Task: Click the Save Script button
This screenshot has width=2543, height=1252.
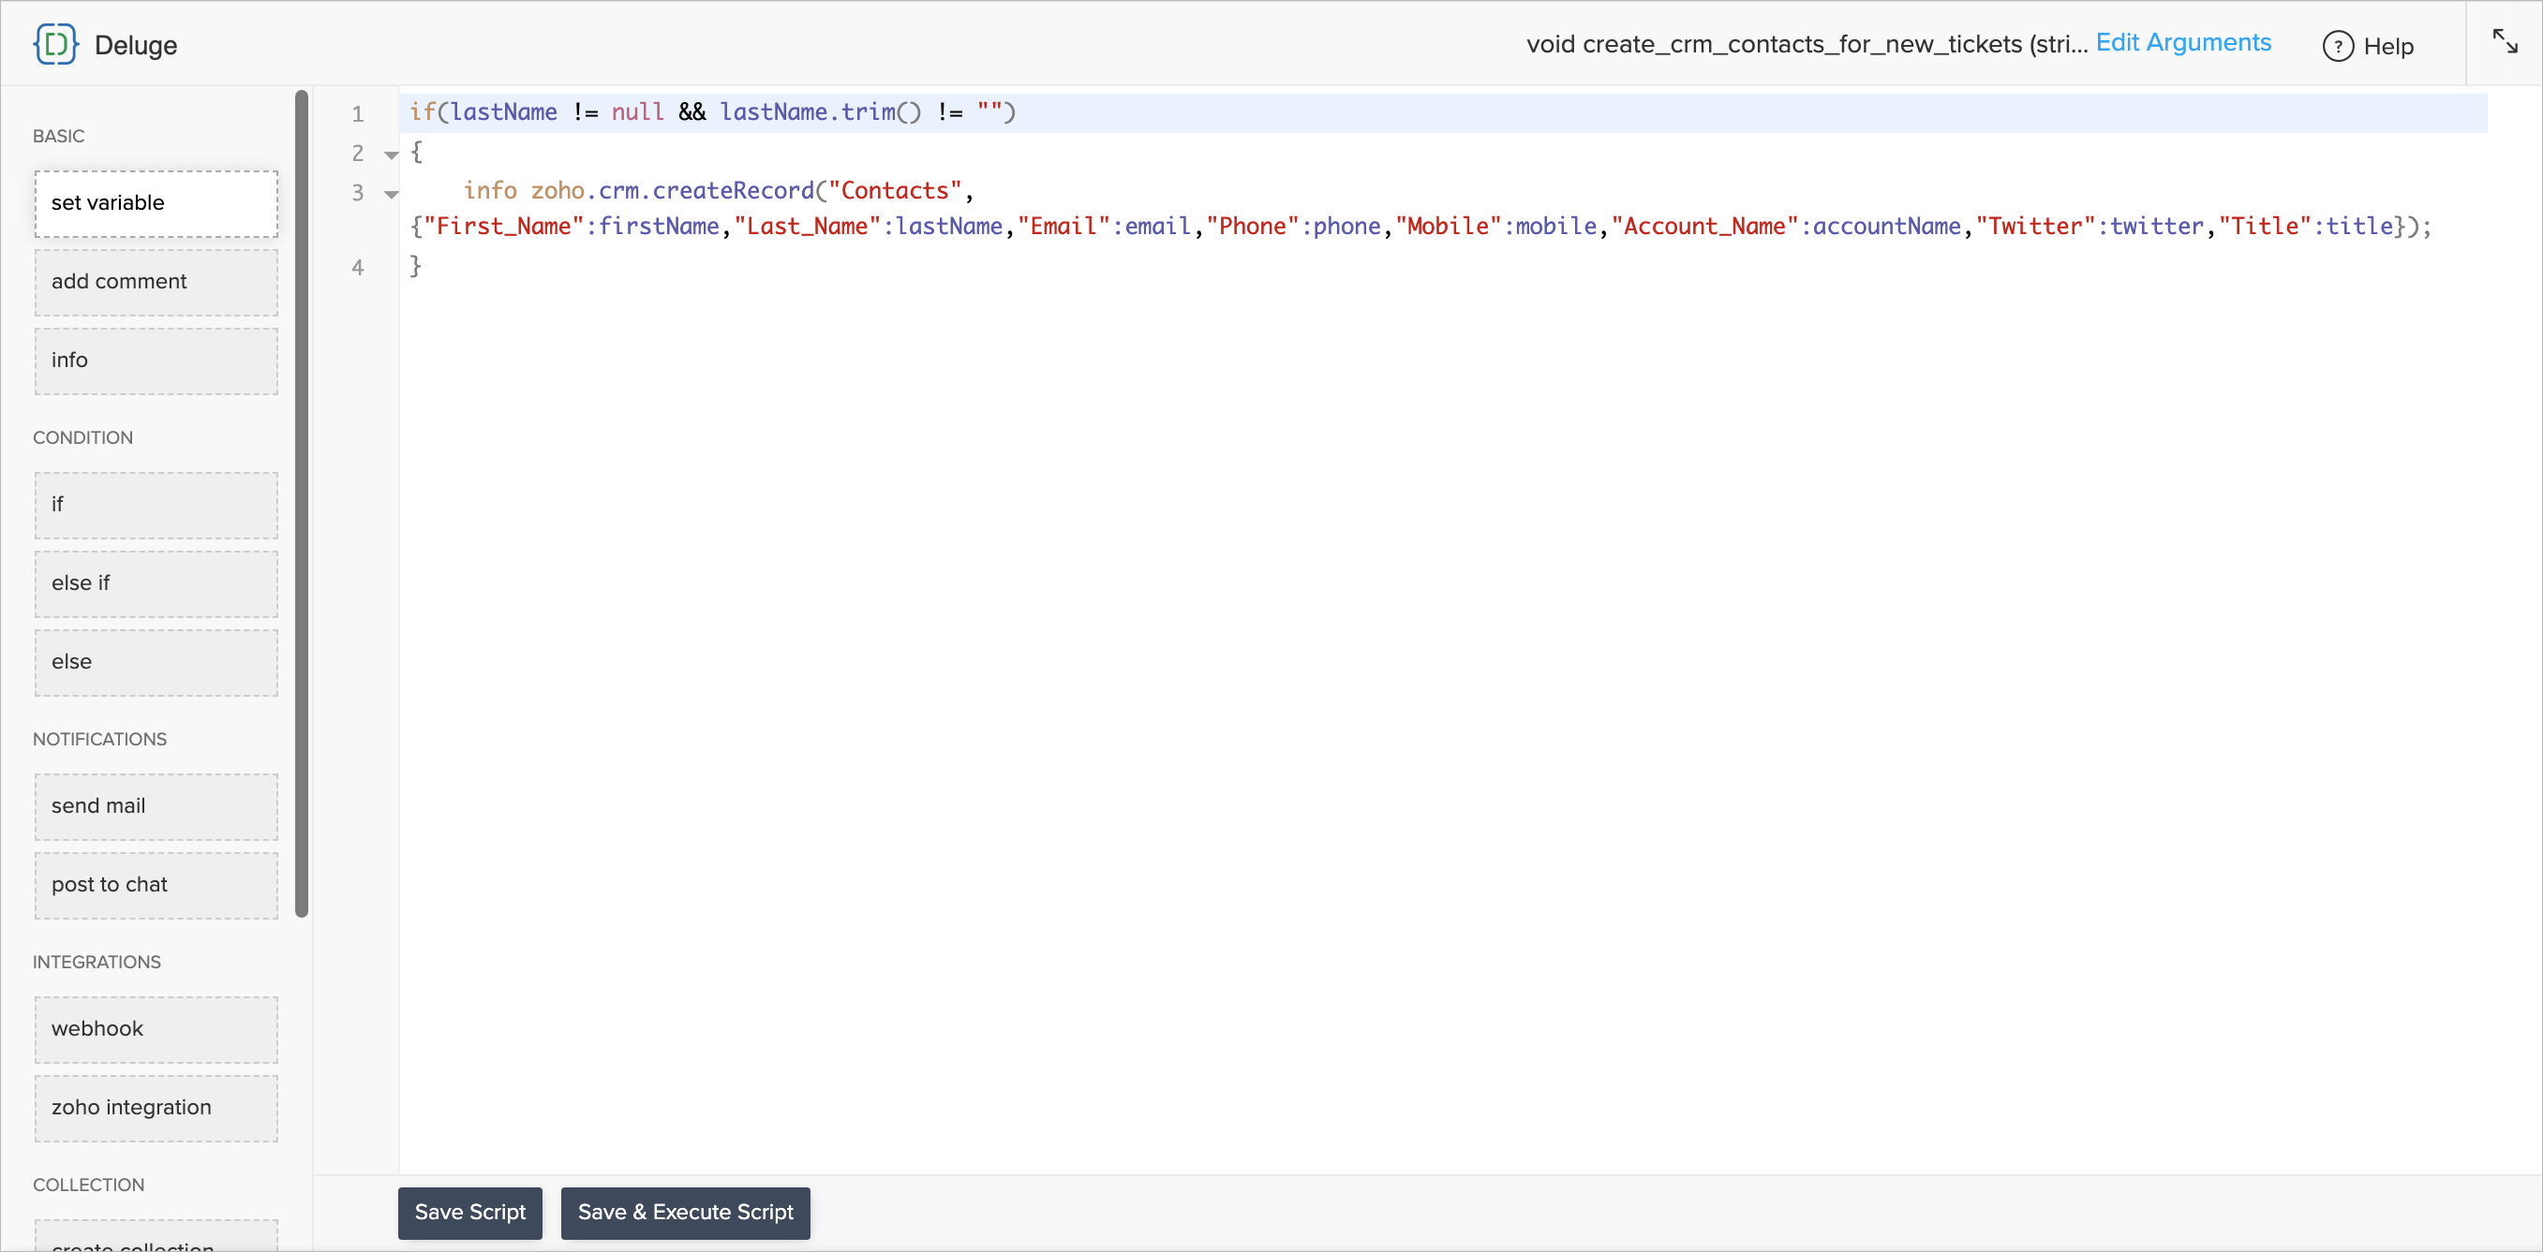Action: [470, 1212]
